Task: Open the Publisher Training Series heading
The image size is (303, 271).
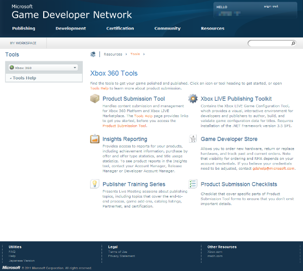Action: coord(134,184)
